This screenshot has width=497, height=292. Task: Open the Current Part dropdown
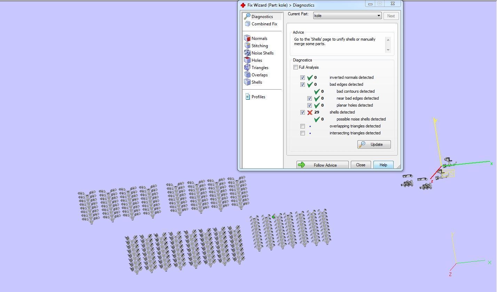pos(347,16)
